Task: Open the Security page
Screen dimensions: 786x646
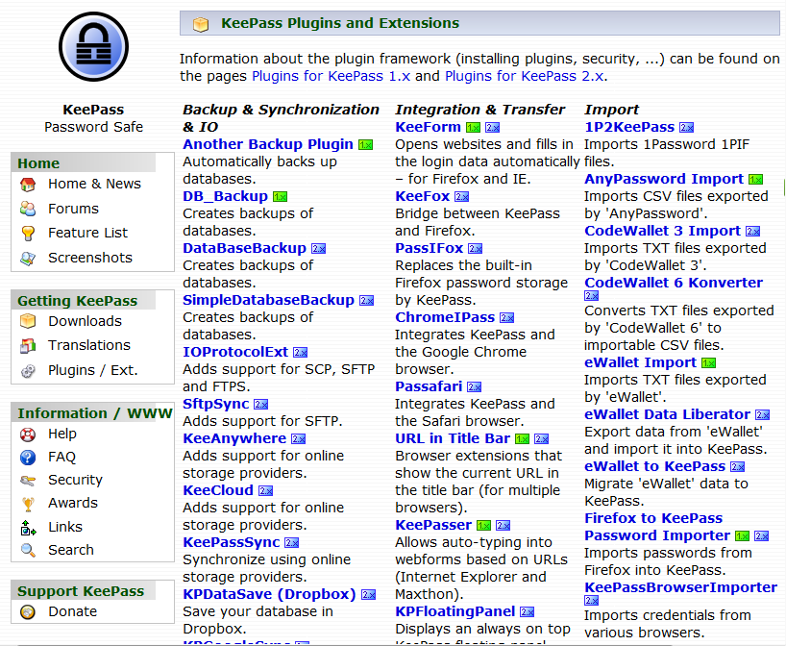Action: coord(75,480)
